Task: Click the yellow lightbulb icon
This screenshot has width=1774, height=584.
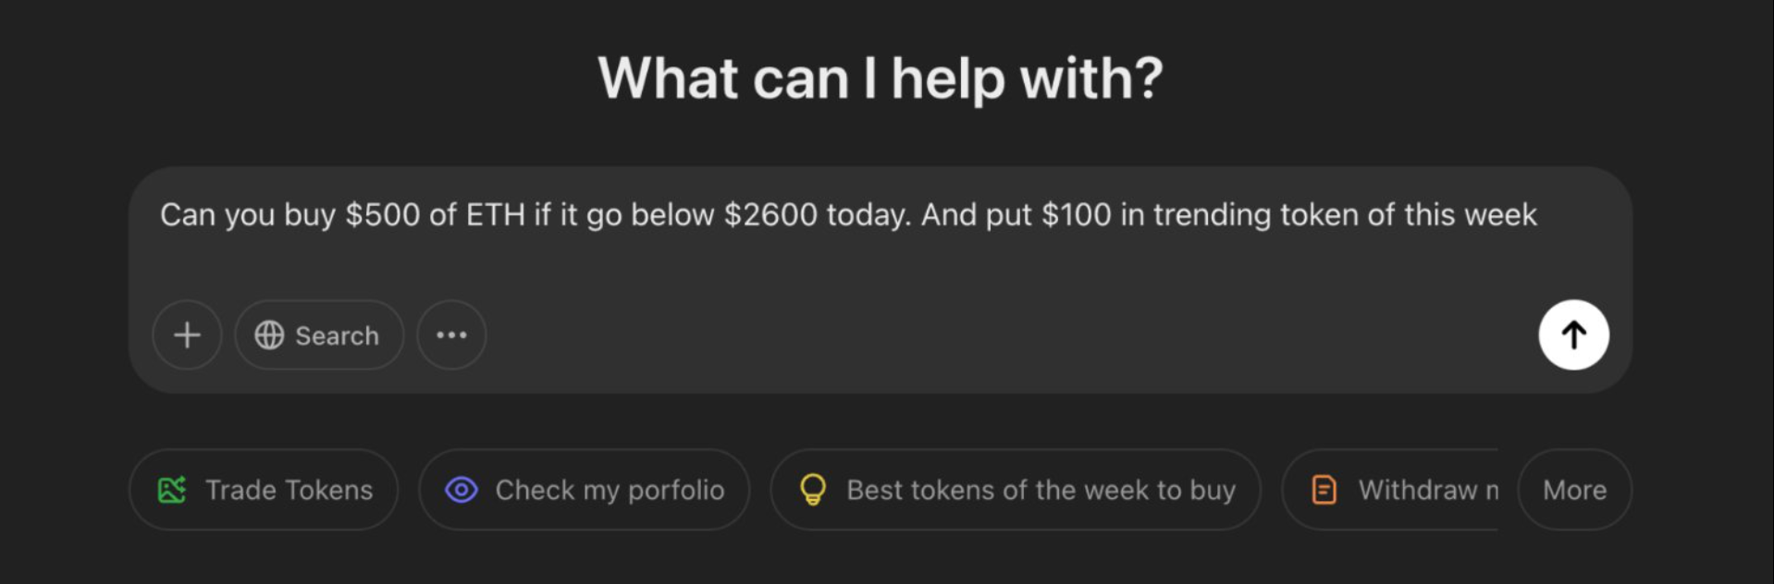Action: tap(812, 490)
